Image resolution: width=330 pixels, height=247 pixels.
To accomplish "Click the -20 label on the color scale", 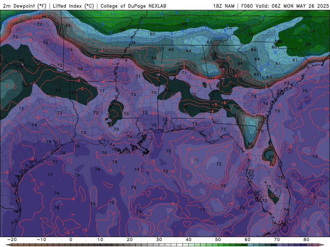I will pos(12,240).
